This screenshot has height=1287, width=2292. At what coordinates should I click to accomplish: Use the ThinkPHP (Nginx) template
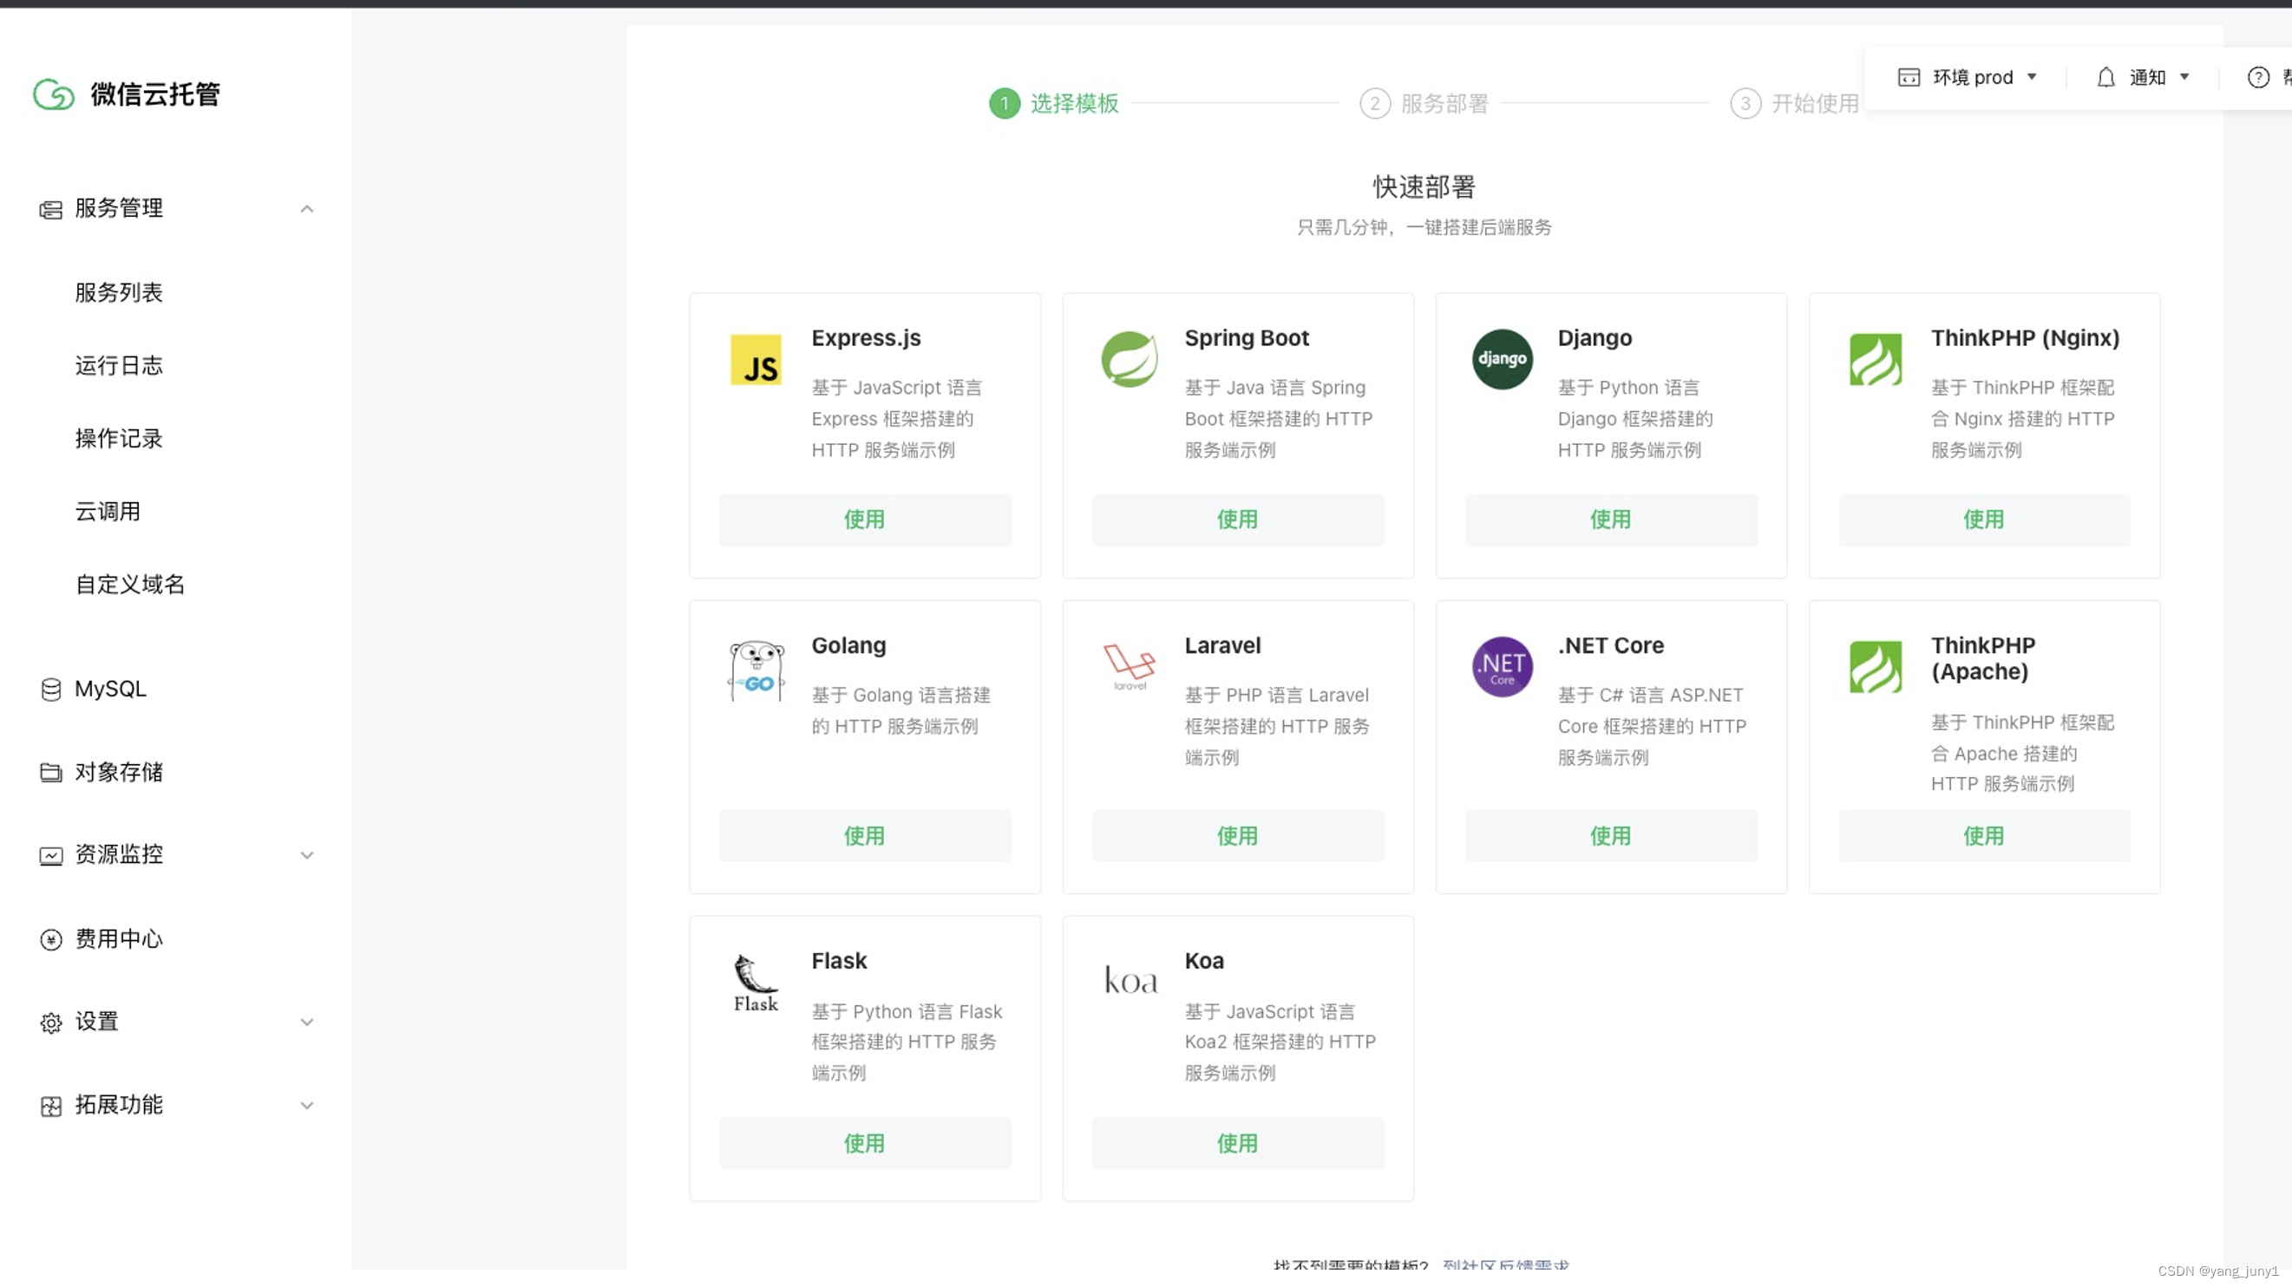pos(1984,519)
